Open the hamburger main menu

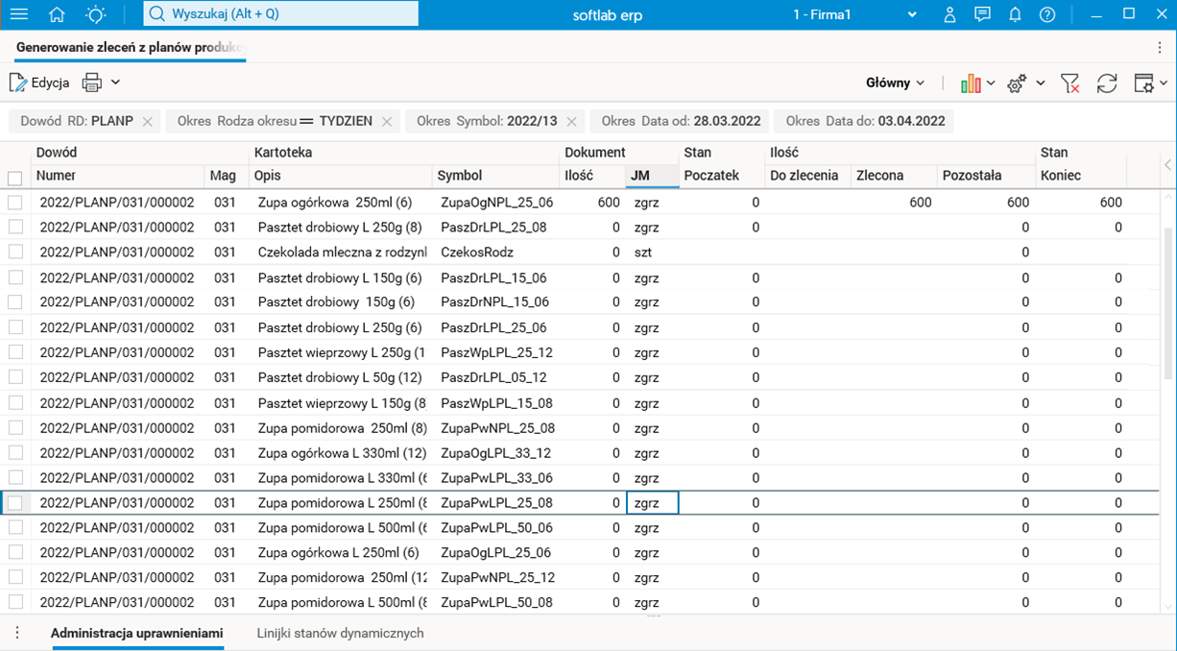18,14
